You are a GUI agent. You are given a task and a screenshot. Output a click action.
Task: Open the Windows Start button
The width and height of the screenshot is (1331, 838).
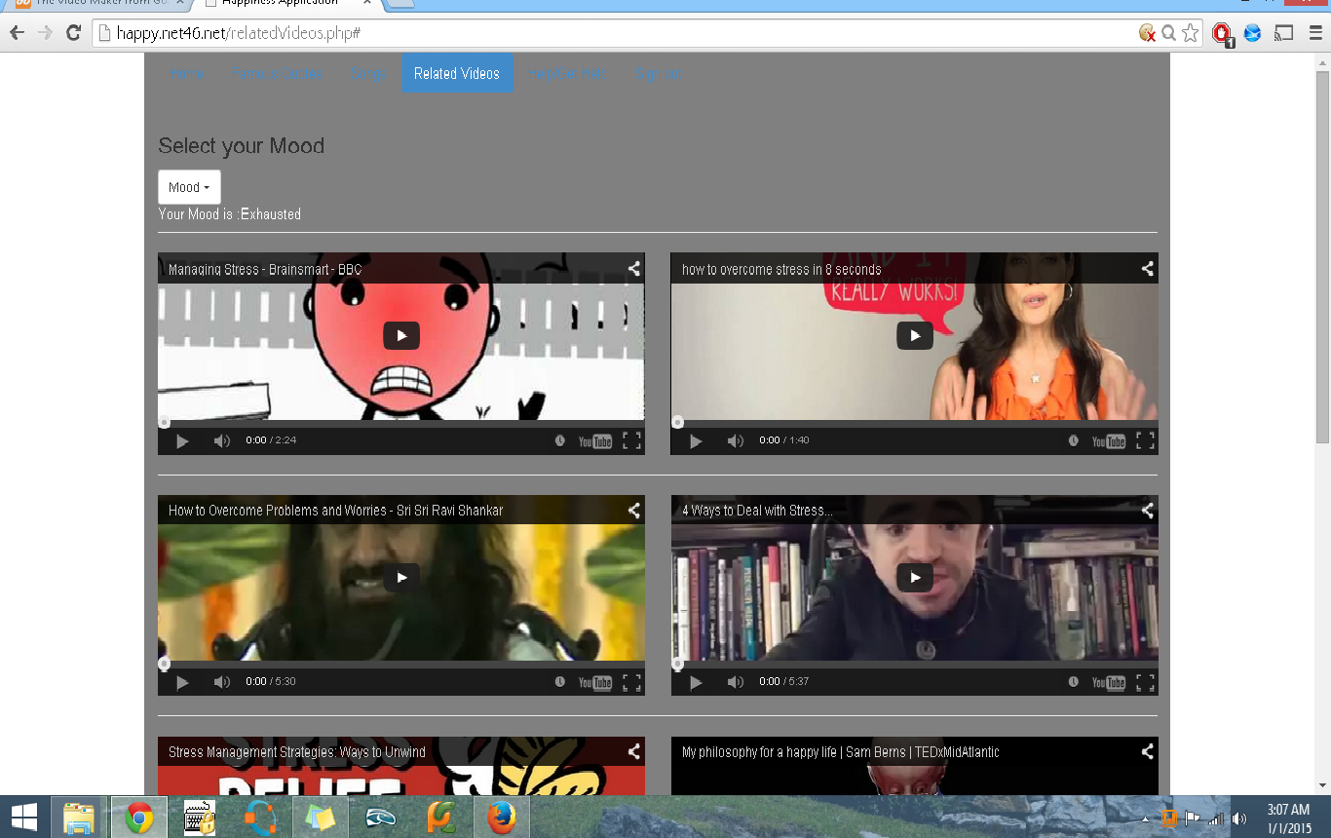coord(24,817)
